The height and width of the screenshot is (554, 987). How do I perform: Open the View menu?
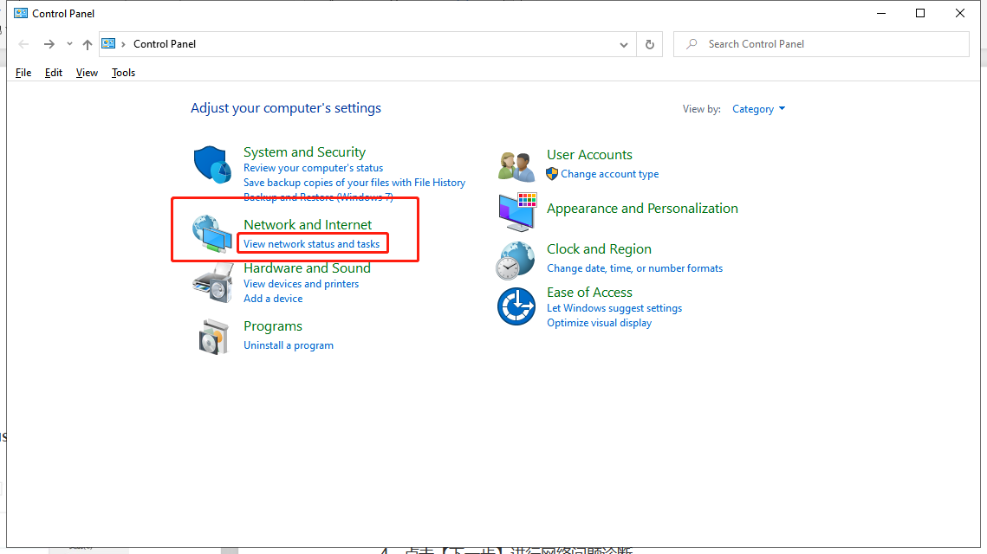click(87, 73)
